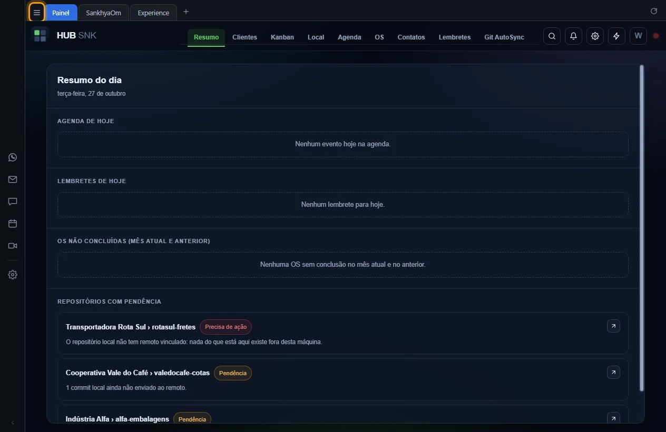The width and height of the screenshot is (666, 432).
Task: Click the lightning bolt quick action button
Action: pyautogui.click(x=616, y=36)
